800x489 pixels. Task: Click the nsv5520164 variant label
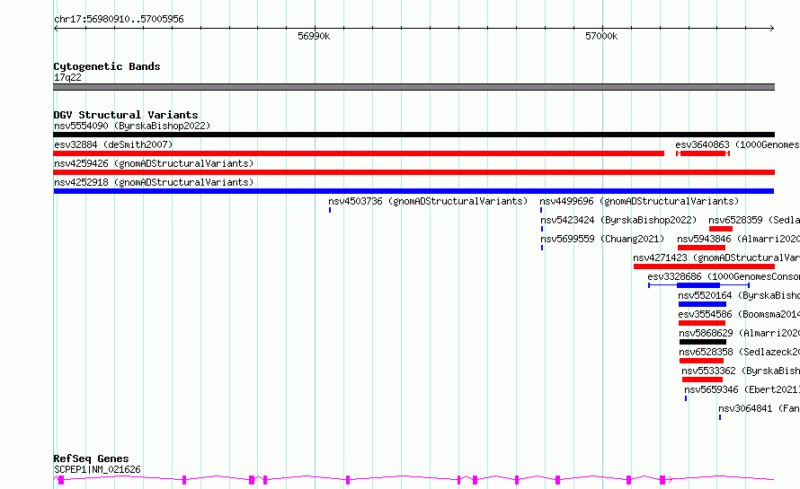click(x=739, y=295)
